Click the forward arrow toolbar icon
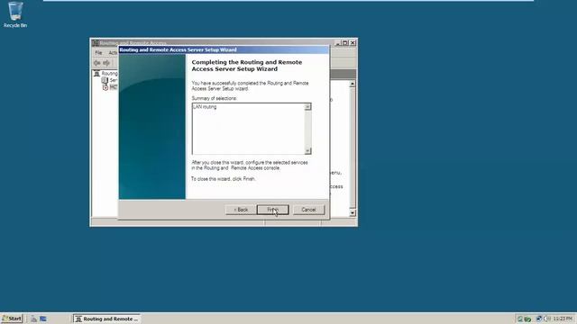577x324 pixels. [x=106, y=63]
